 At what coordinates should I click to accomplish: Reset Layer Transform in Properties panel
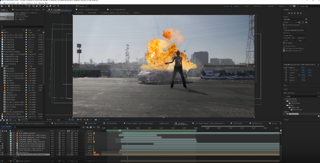[x=303, y=68]
